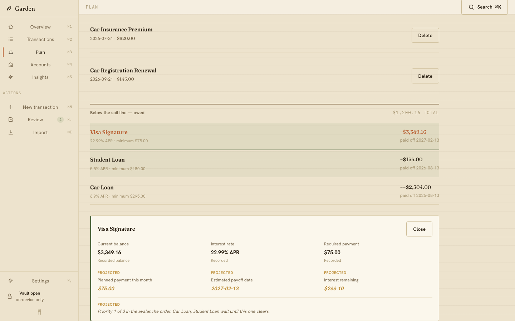Click the avalanche order priority note
The height and width of the screenshot is (321, 515).
[183, 311]
